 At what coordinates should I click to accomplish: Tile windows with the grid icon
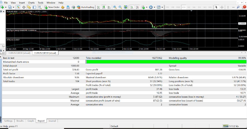[x=126, y=7]
